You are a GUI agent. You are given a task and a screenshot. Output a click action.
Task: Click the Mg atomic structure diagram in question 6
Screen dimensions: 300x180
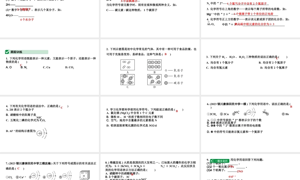click(264, 112)
